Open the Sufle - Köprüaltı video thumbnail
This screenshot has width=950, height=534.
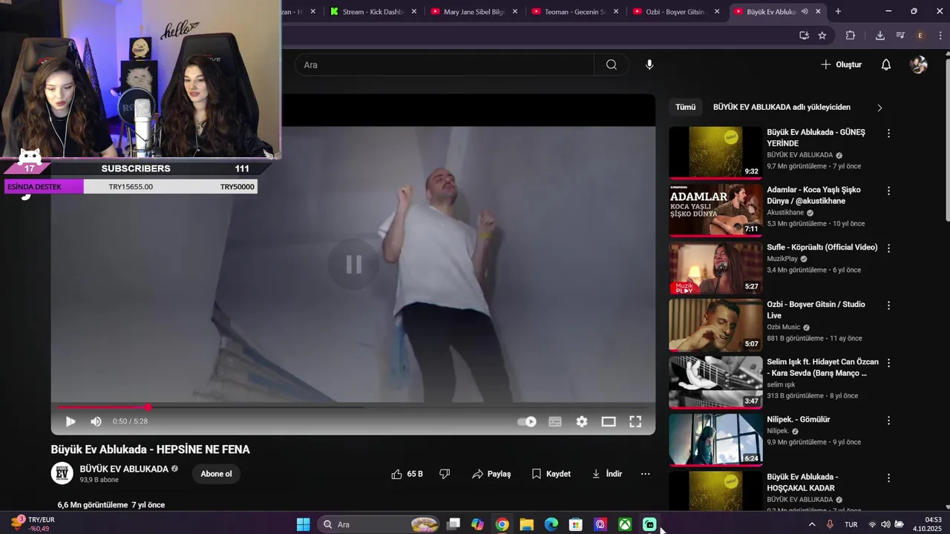click(715, 267)
